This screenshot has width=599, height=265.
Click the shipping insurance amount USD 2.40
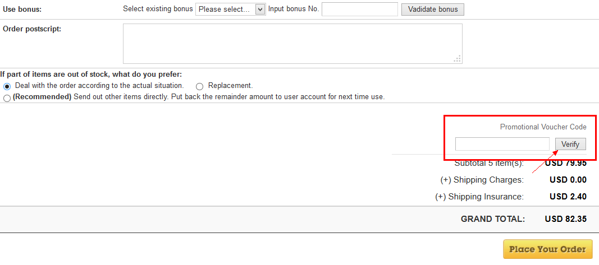click(x=568, y=197)
